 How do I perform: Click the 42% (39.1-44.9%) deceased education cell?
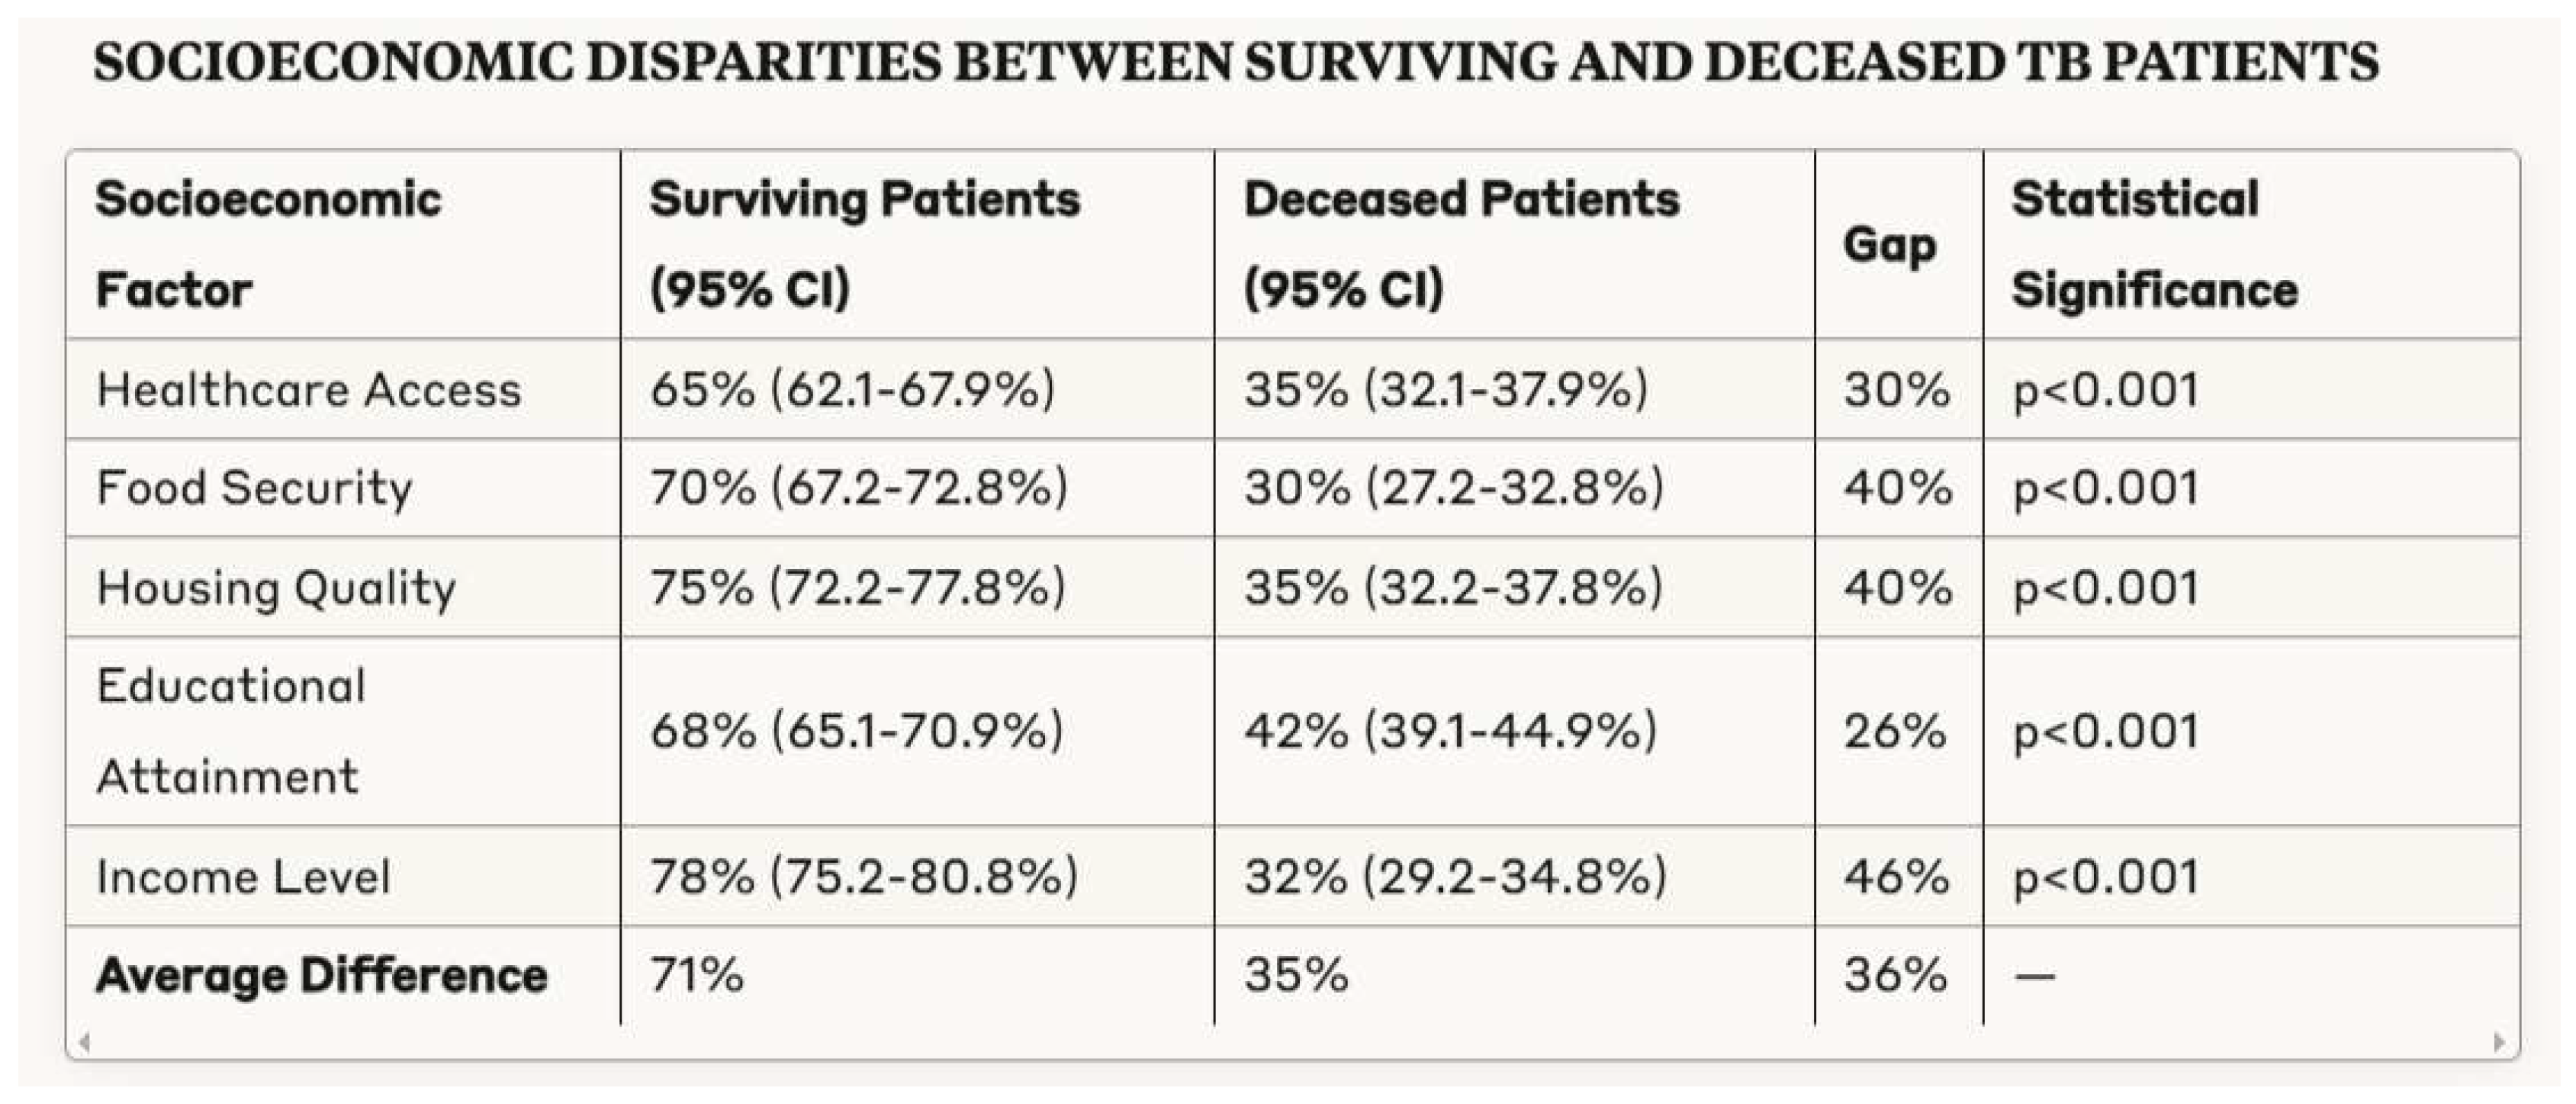point(1450,731)
